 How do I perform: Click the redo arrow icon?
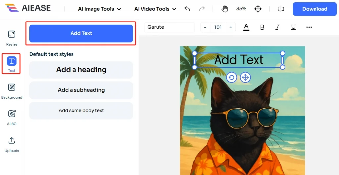[202, 9]
